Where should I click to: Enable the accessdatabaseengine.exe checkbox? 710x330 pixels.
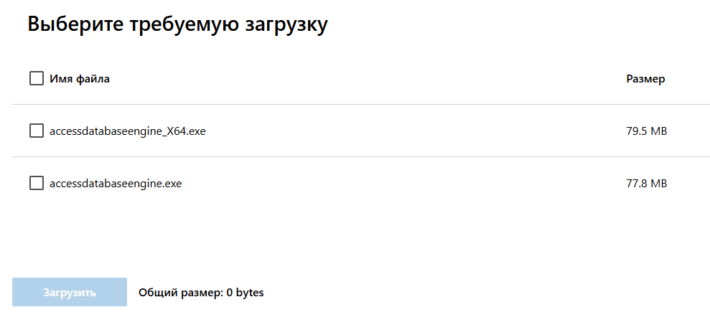pyautogui.click(x=37, y=183)
